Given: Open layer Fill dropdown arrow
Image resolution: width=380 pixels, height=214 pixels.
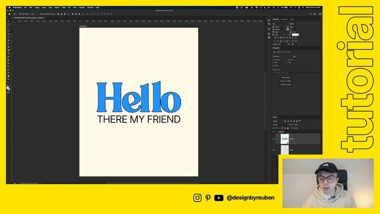Looking at the screenshot, I should pos(299,128).
